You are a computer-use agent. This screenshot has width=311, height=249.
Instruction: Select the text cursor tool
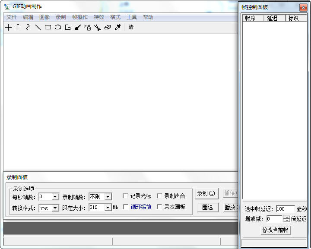(x=18, y=27)
